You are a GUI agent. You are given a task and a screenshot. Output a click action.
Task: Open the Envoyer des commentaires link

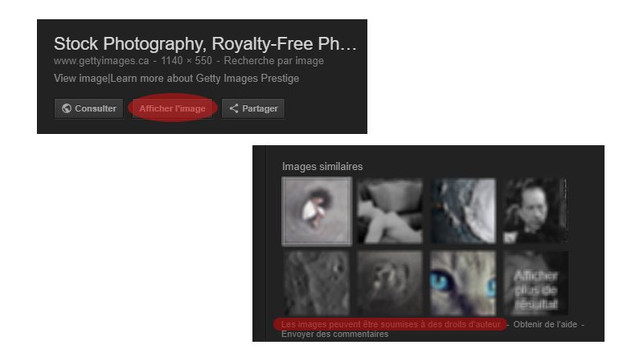click(334, 334)
